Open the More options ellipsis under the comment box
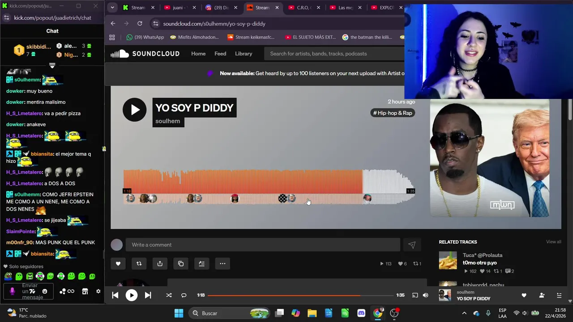The width and height of the screenshot is (573, 322). 222,263
